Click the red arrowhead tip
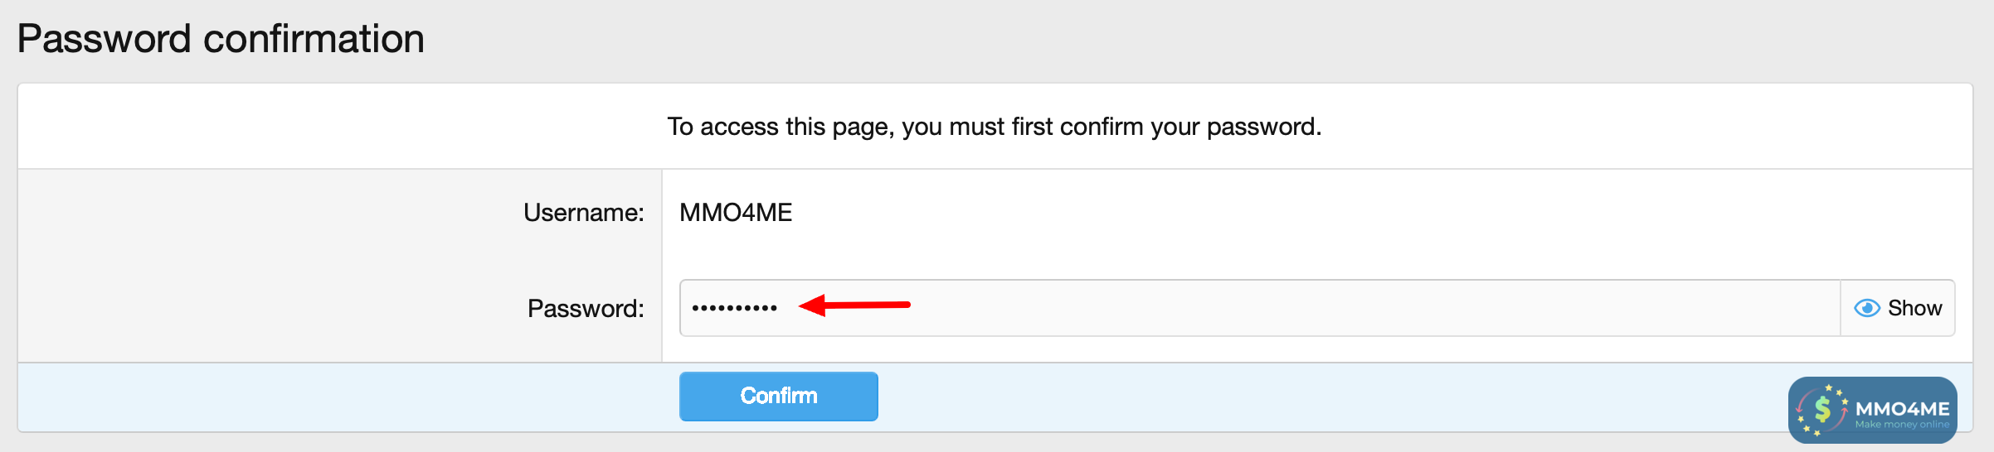This screenshot has height=452, width=1994. tap(803, 305)
